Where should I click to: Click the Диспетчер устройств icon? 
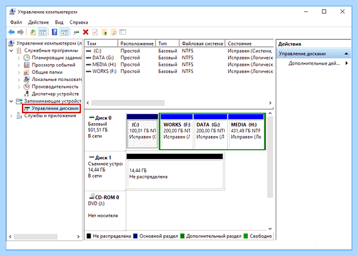click(27, 94)
